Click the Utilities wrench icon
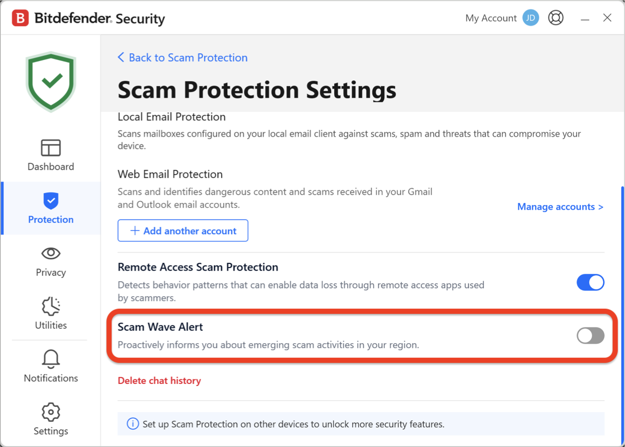The width and height of the screenshot is (625, 447). pos(51,307)
